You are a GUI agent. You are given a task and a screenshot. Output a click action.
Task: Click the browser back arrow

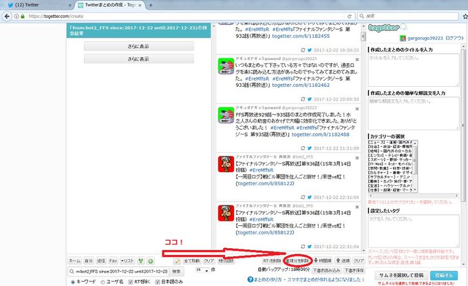[7, 16]
